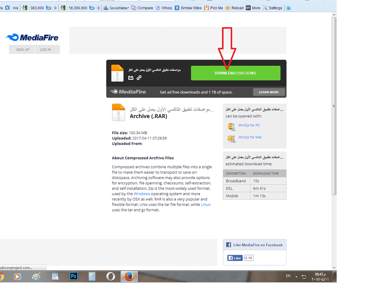Open the toolbar Settings item
The width and height of the screenshot is (382, 306).
272,8
